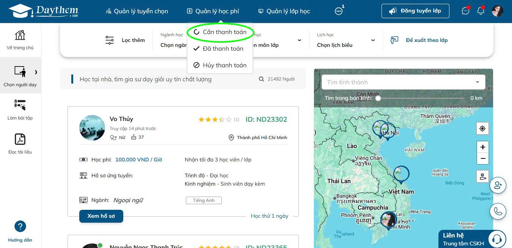
Task: Click the map locate-me target button
Action: 482,129
